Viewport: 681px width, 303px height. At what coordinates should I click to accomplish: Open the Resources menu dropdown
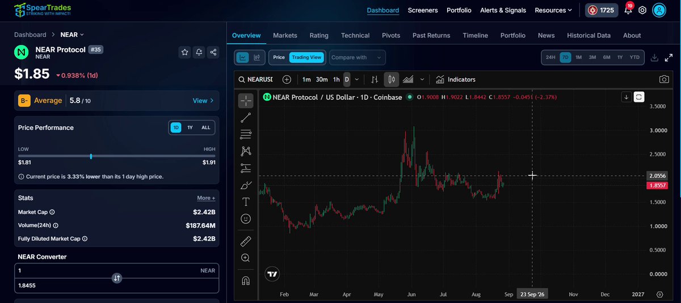[x=553, y=10]
